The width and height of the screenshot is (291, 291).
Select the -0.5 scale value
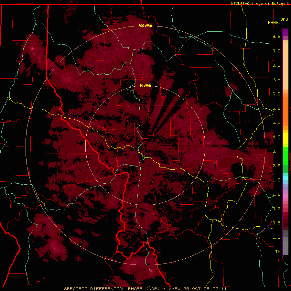coord(275,223)
